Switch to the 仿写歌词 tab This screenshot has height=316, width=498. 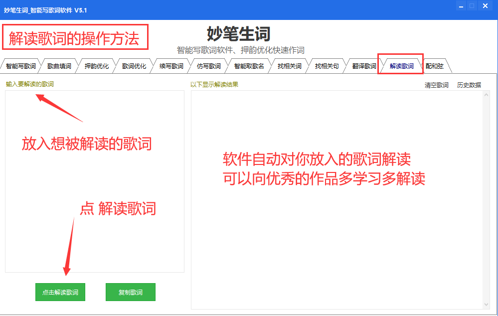[209, 66]
